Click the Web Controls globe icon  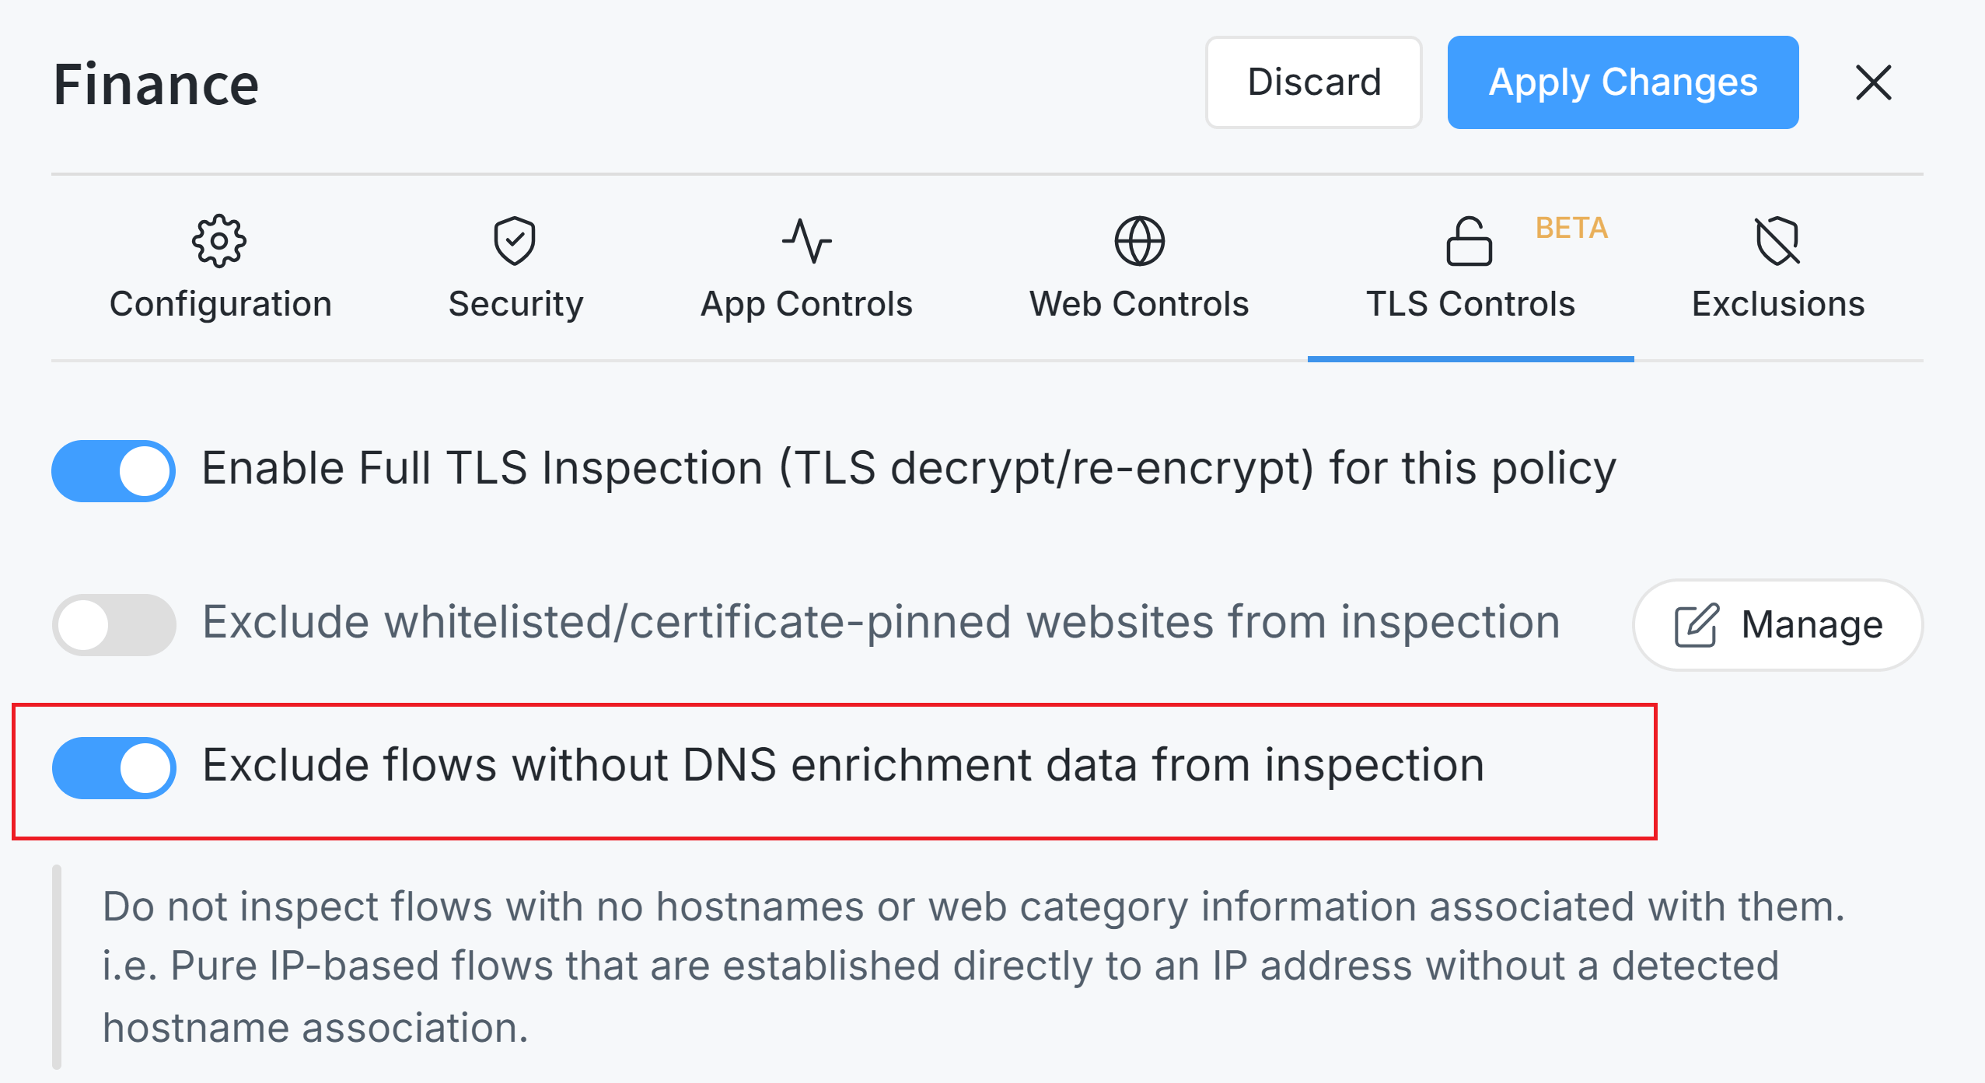click(x=1139, y=241)
